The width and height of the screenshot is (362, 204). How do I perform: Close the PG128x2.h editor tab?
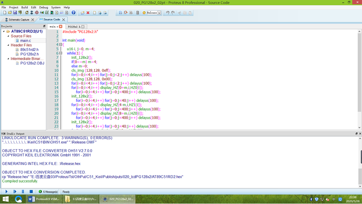pos(83,26)
